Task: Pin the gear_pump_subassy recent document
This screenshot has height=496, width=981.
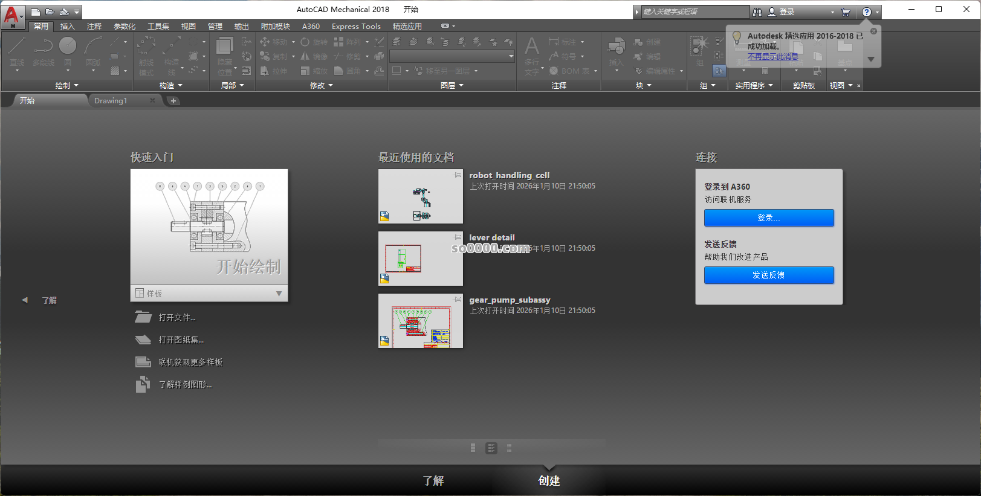Action: 458,299
